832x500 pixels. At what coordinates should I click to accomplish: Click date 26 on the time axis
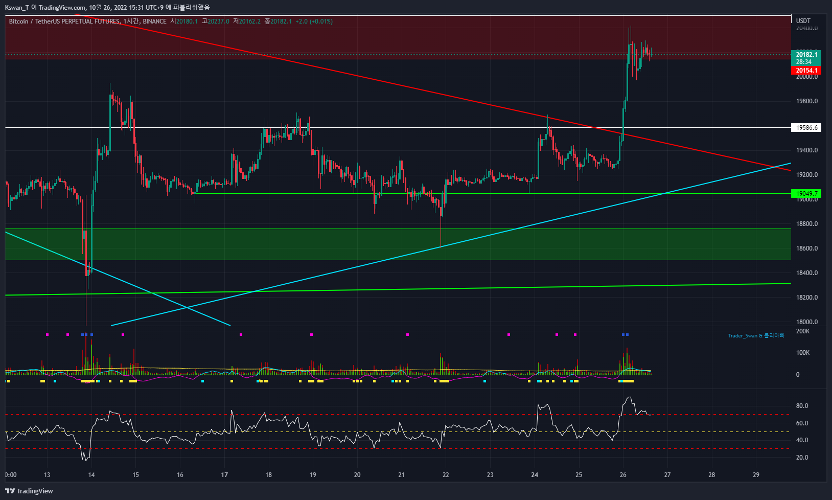tap(623, 475)
